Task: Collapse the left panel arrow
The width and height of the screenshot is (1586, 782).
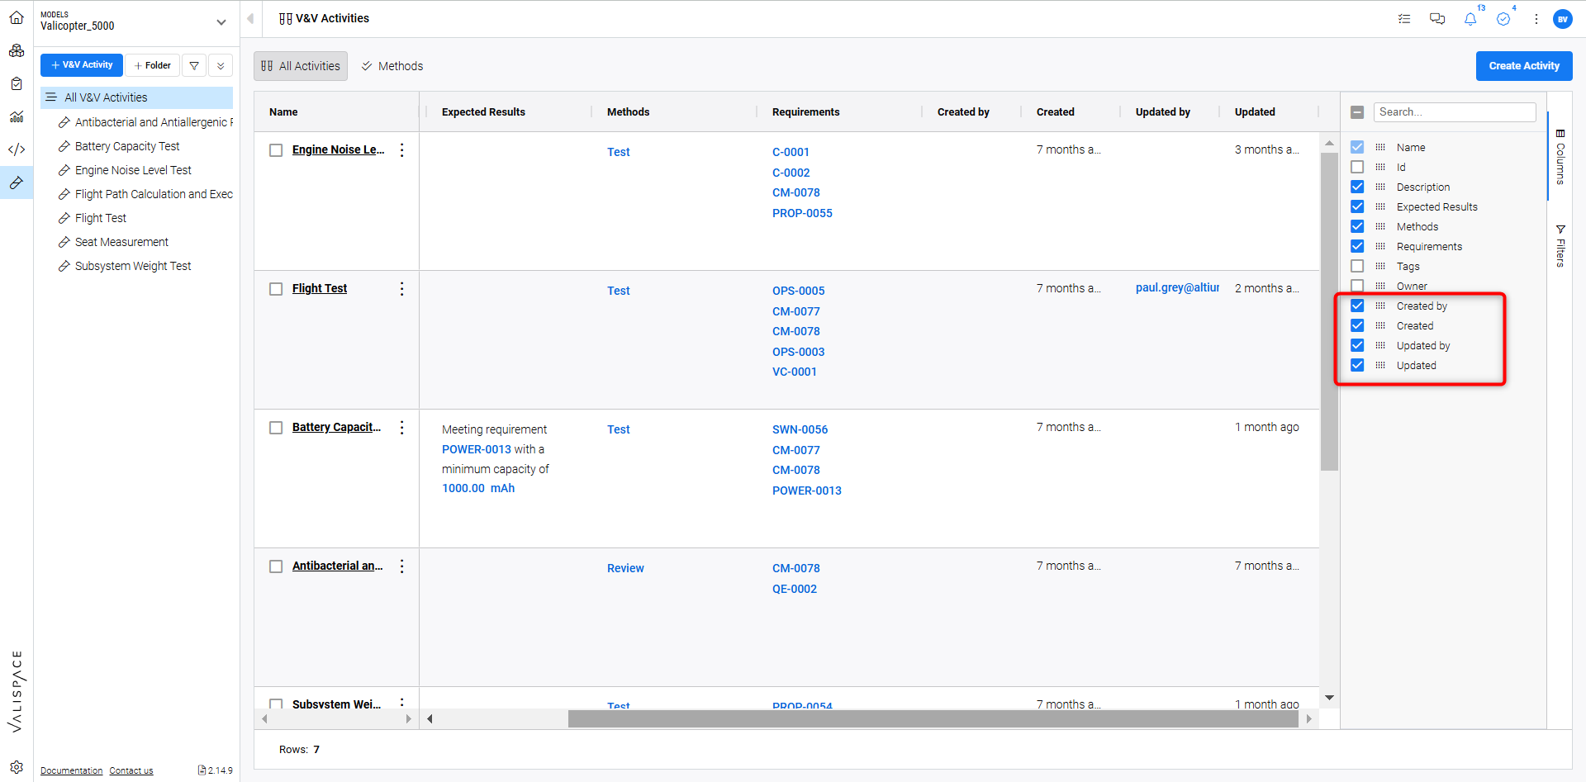Action: 250,18
